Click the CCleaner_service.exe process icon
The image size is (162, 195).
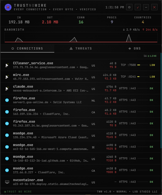click(7, 65)
